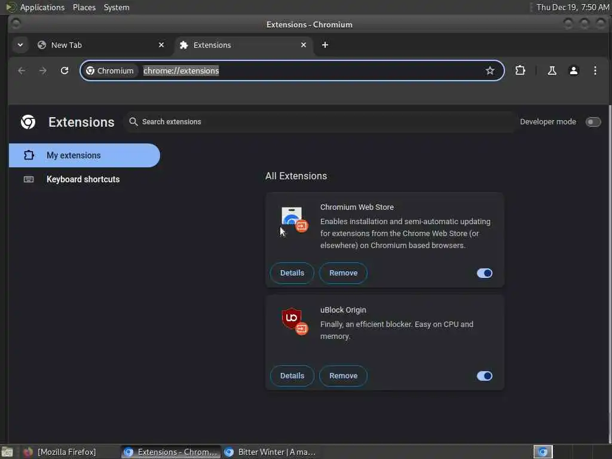Toggle Developer mode switch
The height and width of the screenshot is (459, 612).
593,122
